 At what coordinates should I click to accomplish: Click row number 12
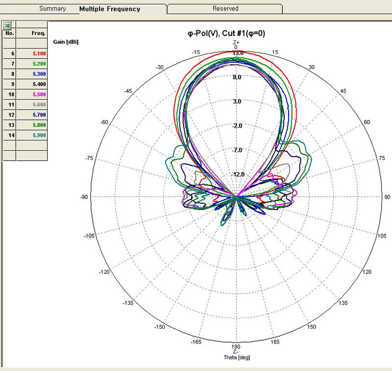[x=9, y=115]
